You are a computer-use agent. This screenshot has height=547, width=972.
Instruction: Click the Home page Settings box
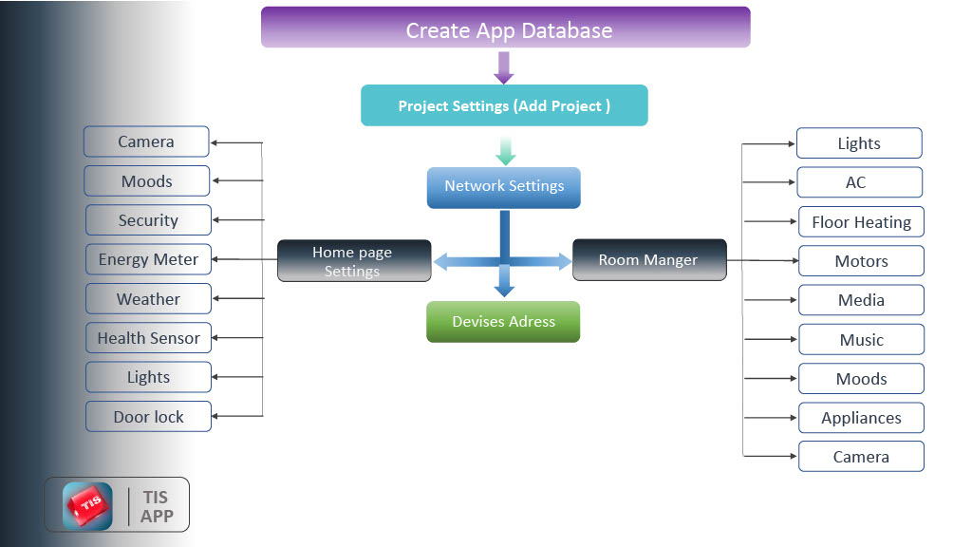pyautogui.click(x=354, y=260)
